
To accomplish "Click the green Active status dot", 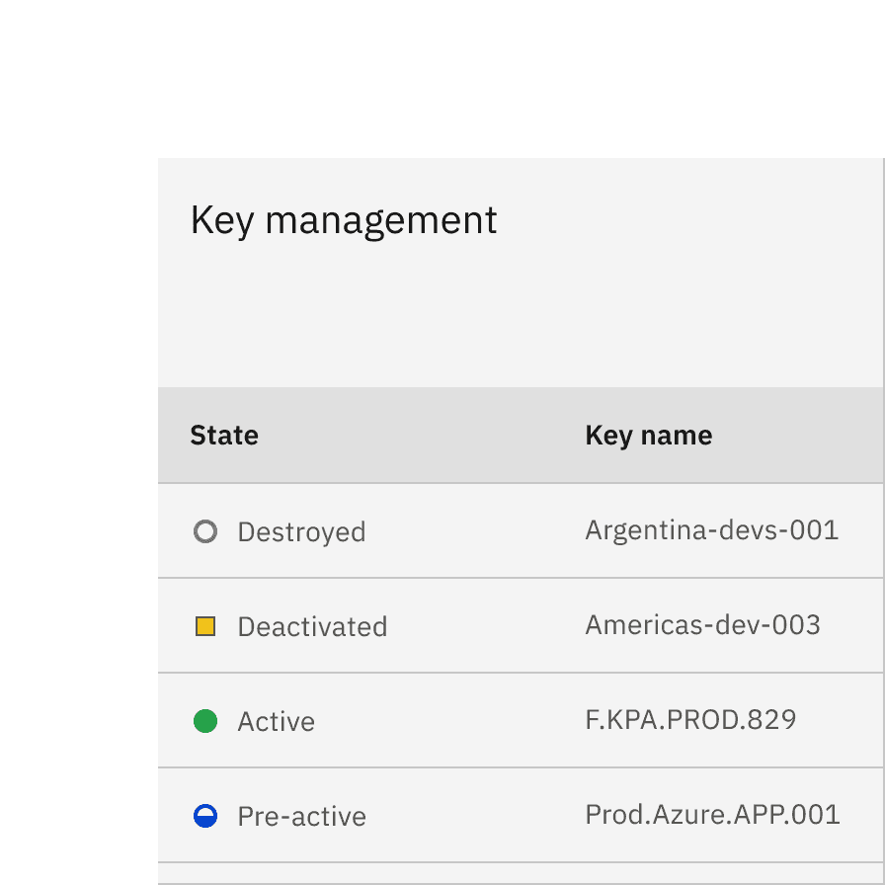I will (x=205, y=721).
